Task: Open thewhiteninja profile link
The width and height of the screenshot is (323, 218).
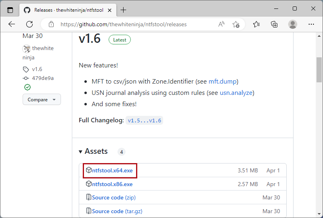Action: pyautogui.click(x=38, y=53)
